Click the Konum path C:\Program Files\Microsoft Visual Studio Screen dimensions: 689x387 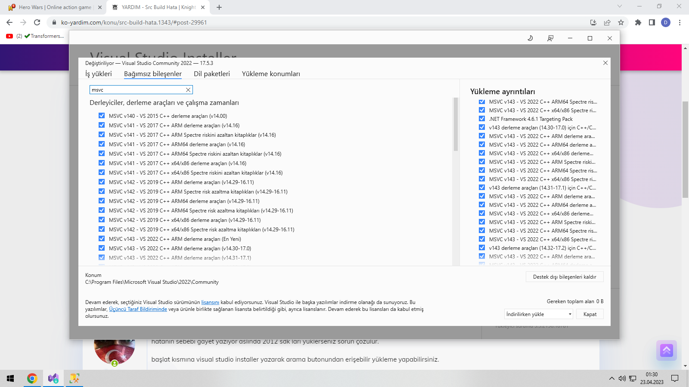[152, 282]
